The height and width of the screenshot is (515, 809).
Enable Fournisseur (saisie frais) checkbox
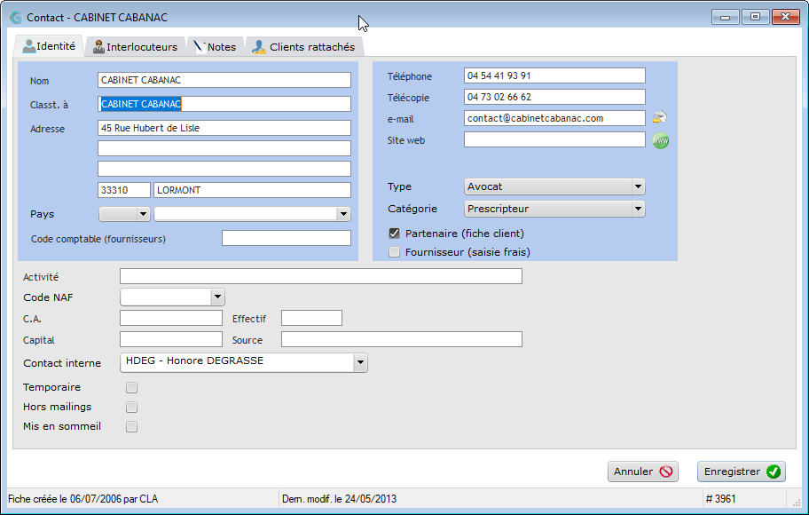point(394,252)
